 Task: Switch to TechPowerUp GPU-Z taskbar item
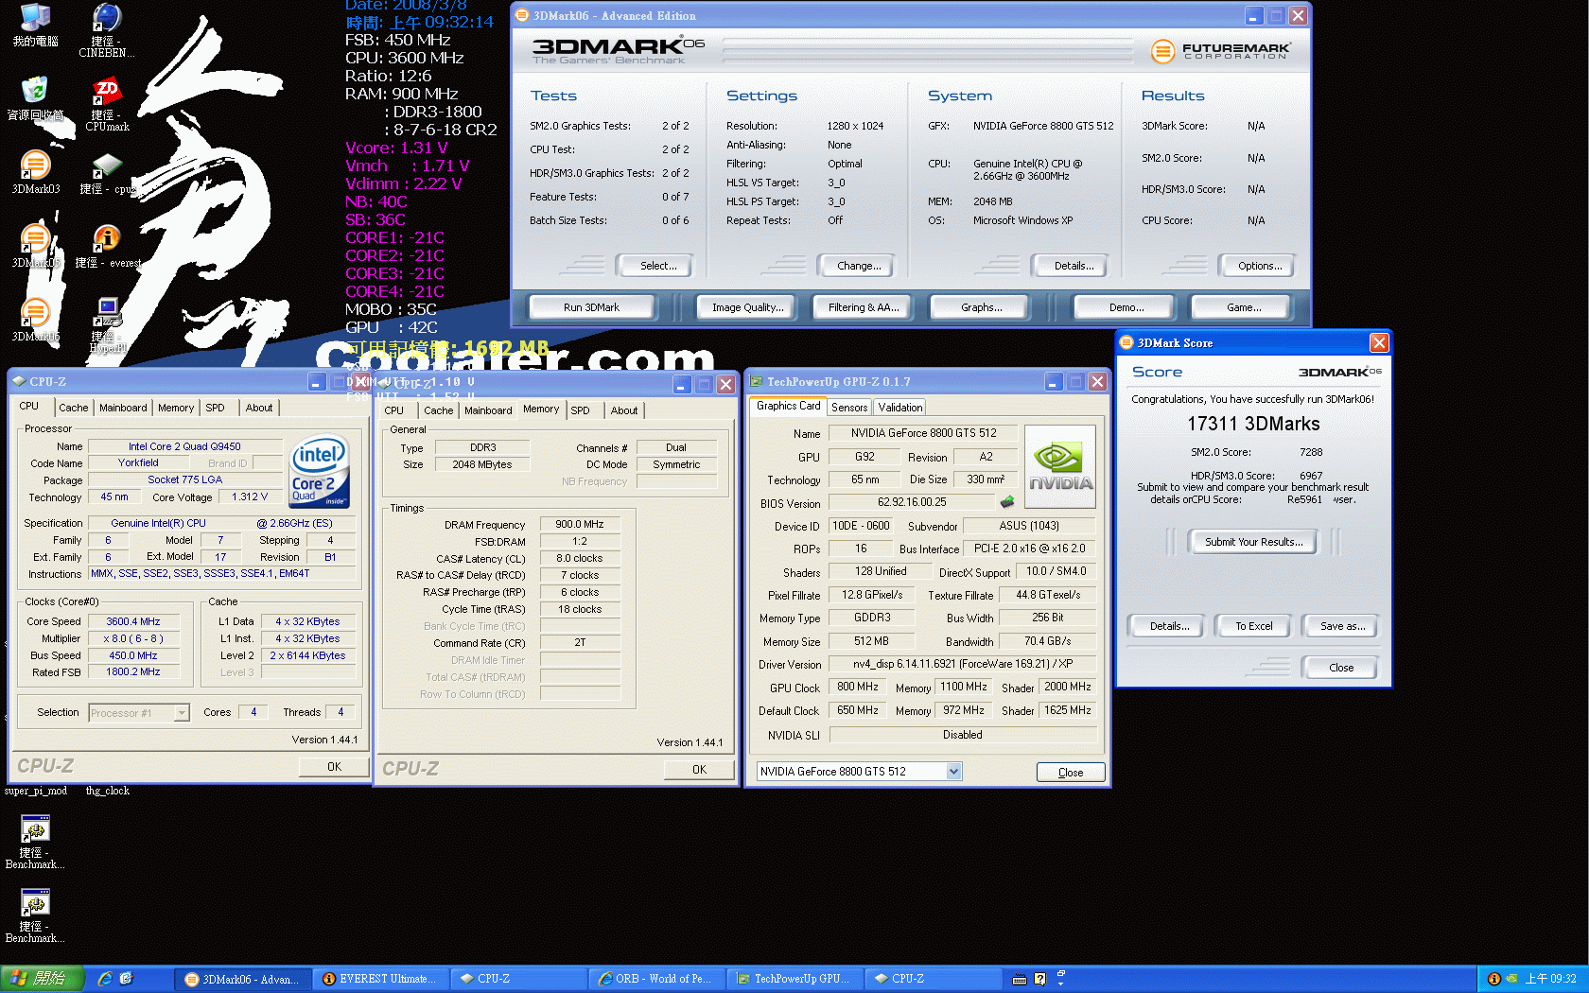point(796,979)
